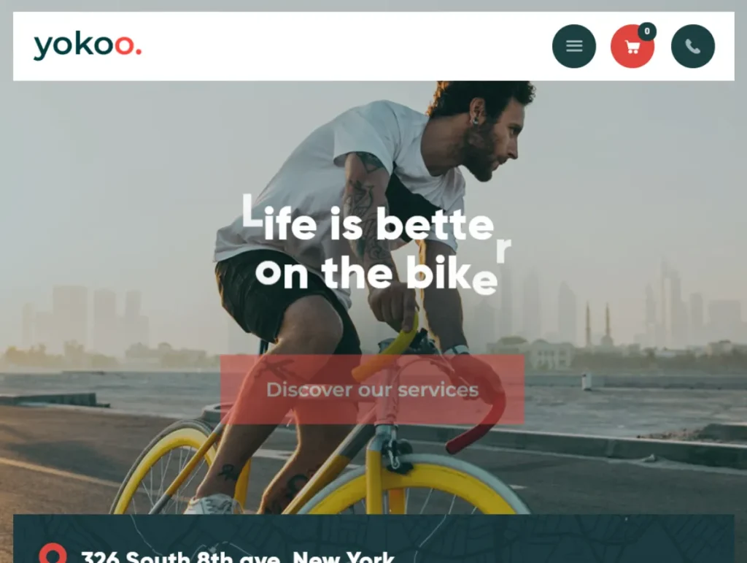Click the Discover our services button

coord(372,389)
